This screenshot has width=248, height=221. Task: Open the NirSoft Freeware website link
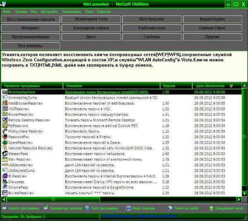[x=140, y=216]
